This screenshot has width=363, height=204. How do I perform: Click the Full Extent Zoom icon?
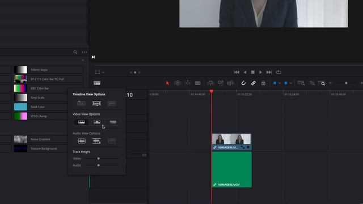click(301, 83)
